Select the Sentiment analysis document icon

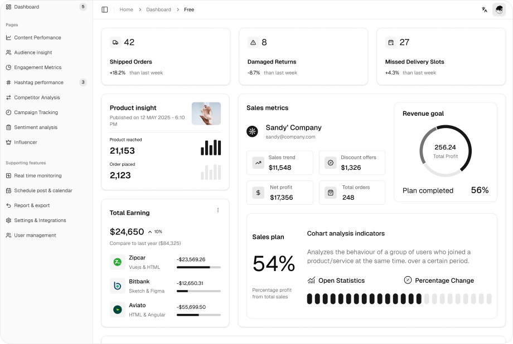click(x=8, y=127)
